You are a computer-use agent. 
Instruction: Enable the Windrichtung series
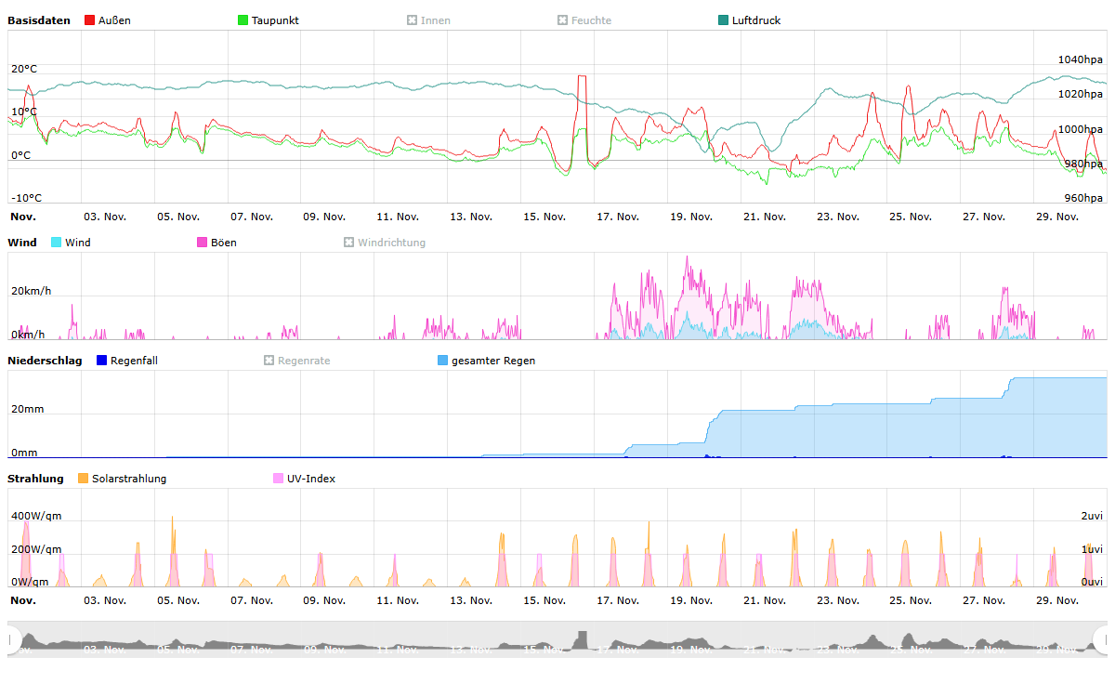click(x=349, y=243)
